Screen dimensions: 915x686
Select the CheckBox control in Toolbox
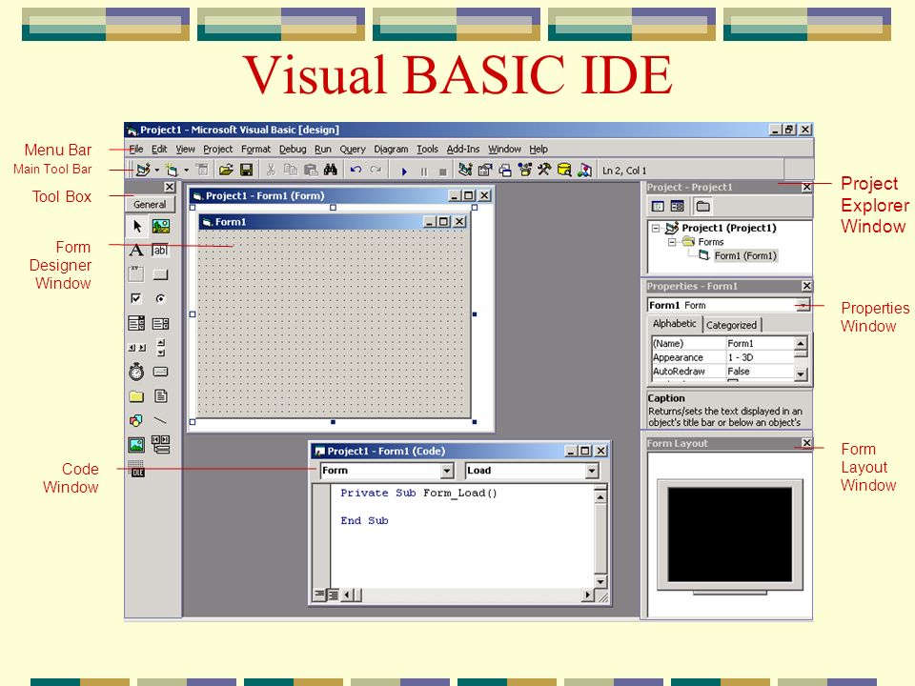(x=136, y=298)
